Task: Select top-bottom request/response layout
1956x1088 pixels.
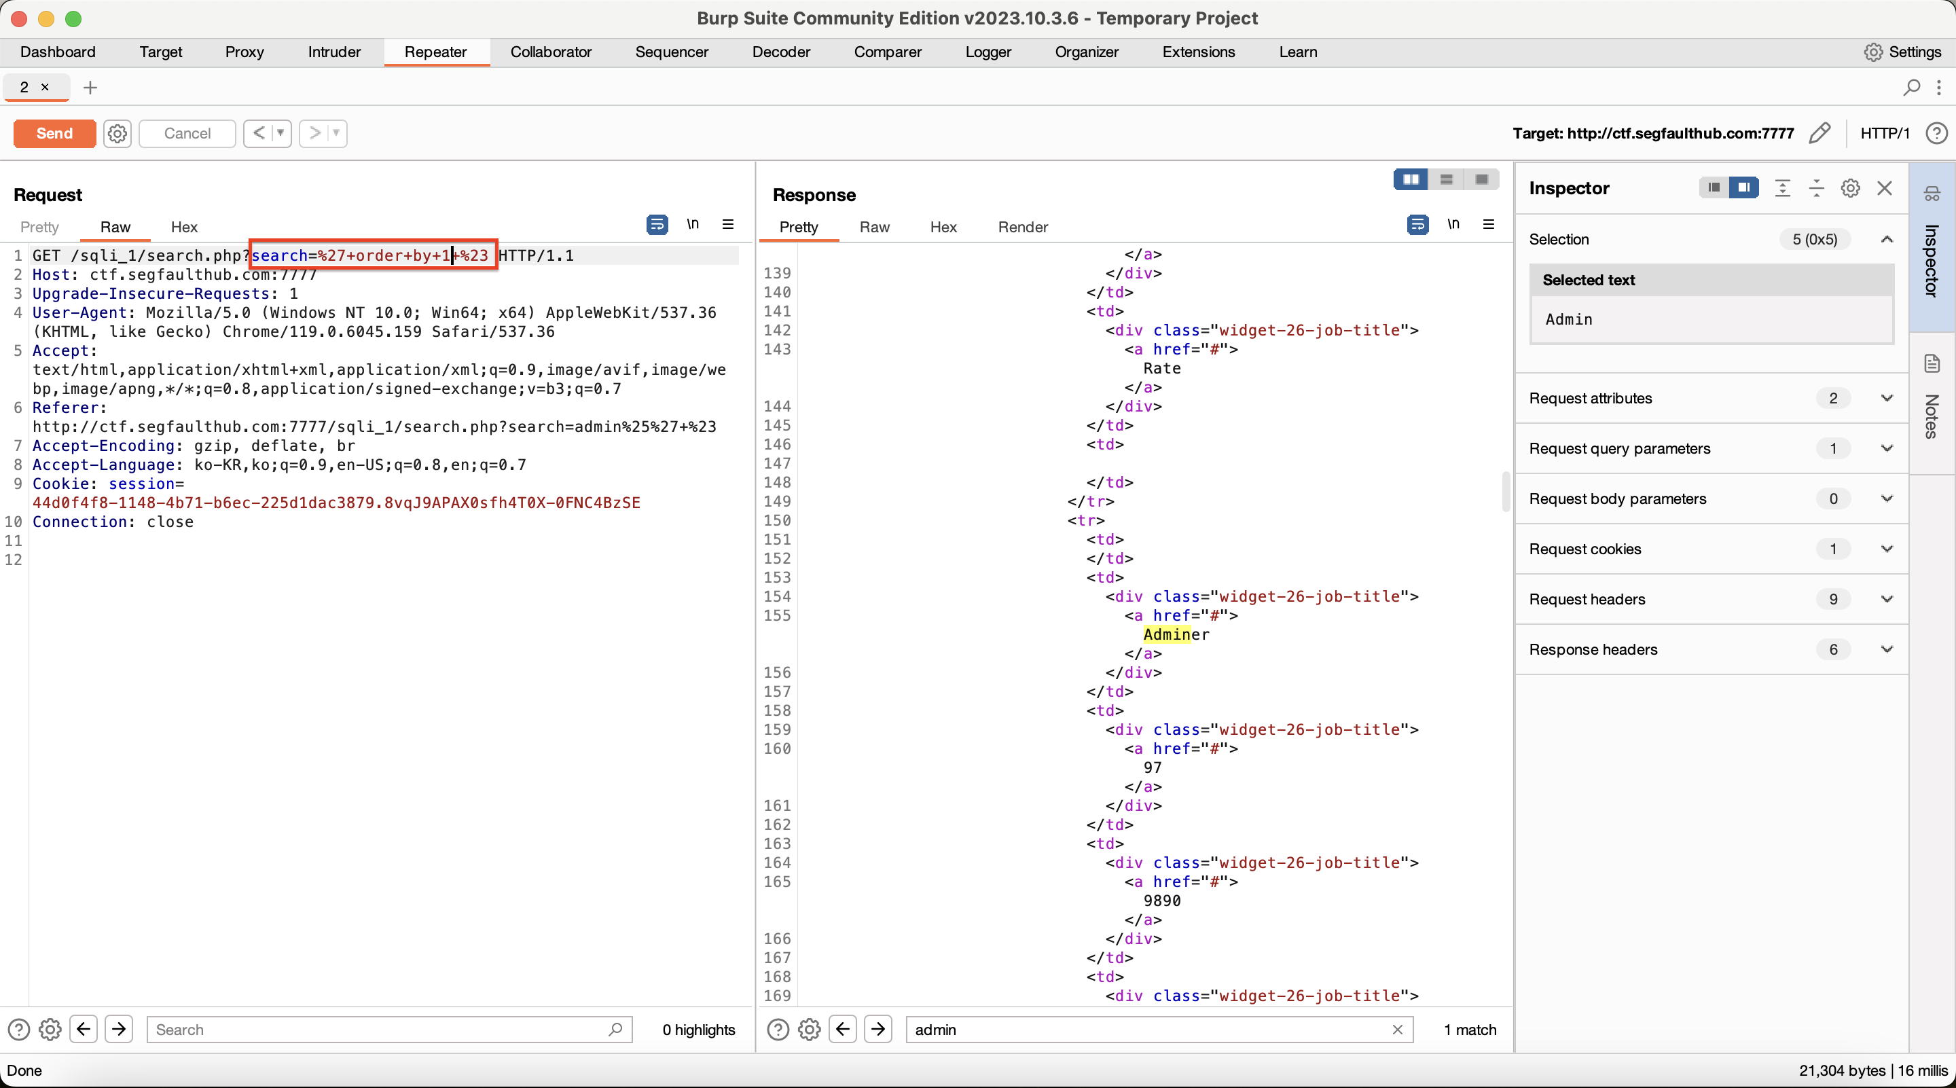Action: tap(1446, 180)
